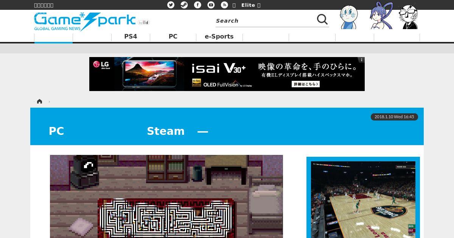The width and height of the screenshot is (454, 238).
Task: Click the 詳細はこちら button in the ad
Action: [306, 84]
